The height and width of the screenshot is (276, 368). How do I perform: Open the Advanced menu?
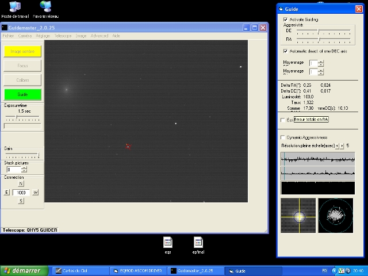[x=99, y=36]
